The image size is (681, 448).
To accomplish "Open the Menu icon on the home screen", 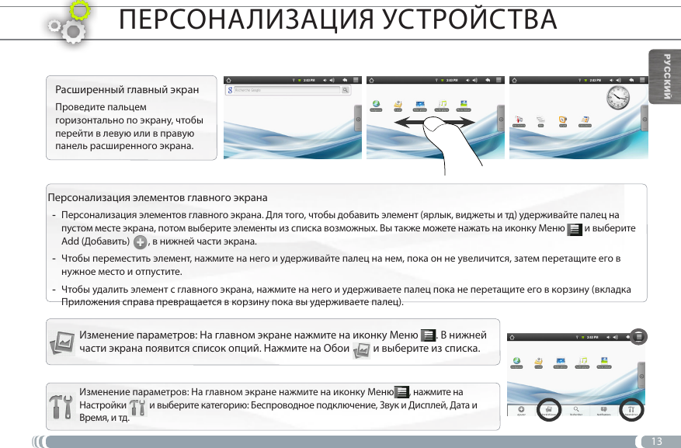I will tap(638, 338).
